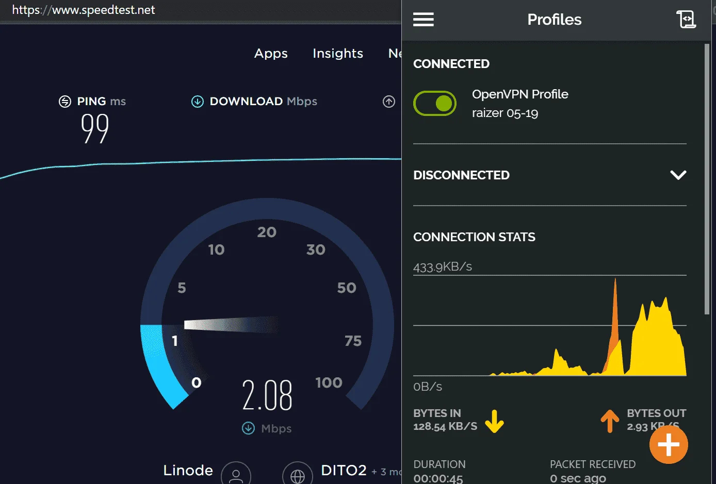Select the ping value 99
This screenshot has width=716, height=484.
tap(95, 128)
